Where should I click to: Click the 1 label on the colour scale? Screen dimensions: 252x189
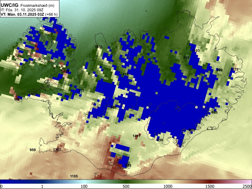[x=42, y=186]
